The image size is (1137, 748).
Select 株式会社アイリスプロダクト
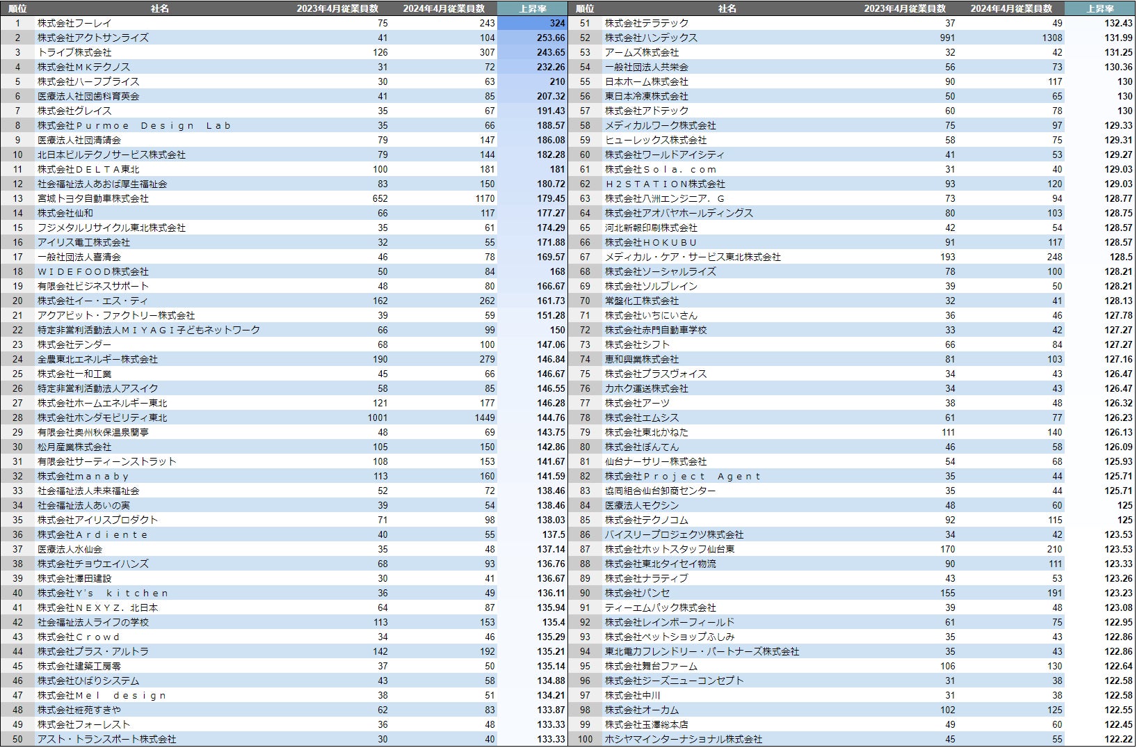click(97, 520)
